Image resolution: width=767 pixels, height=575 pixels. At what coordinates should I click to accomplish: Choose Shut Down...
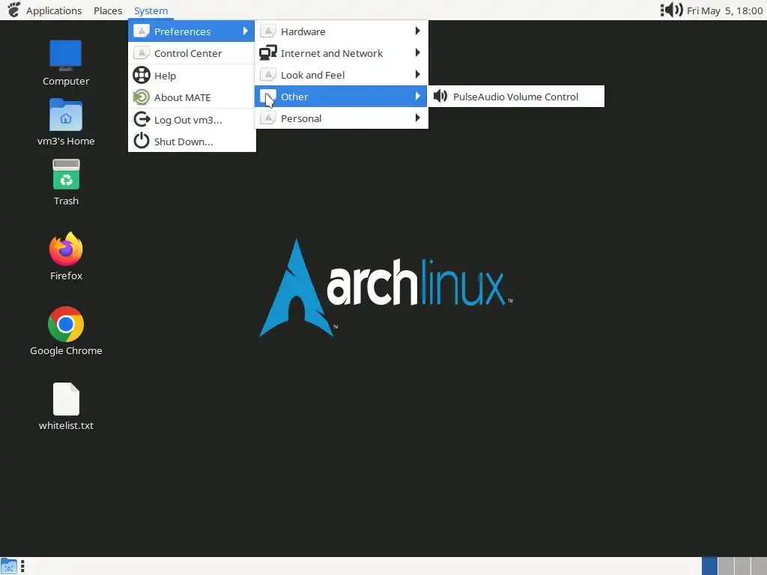(x=191, y=142)
